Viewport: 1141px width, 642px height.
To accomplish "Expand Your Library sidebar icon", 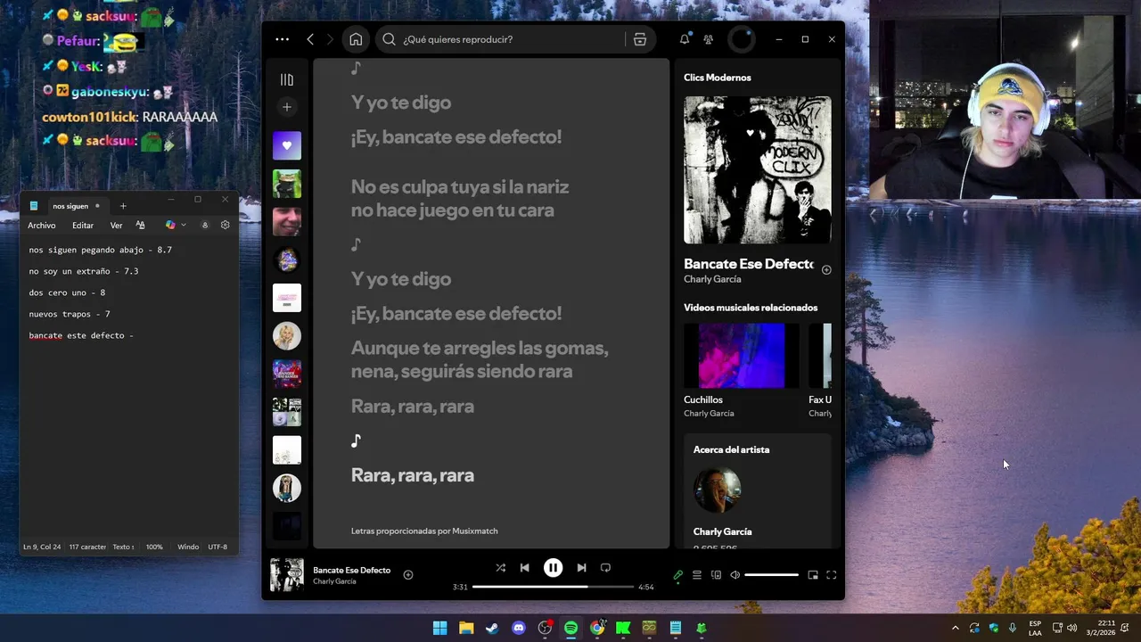I will pyautogui.click(x=287, y=79).
